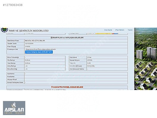
Task: Click the Kısıtlama row label
Action: point(11,77)
